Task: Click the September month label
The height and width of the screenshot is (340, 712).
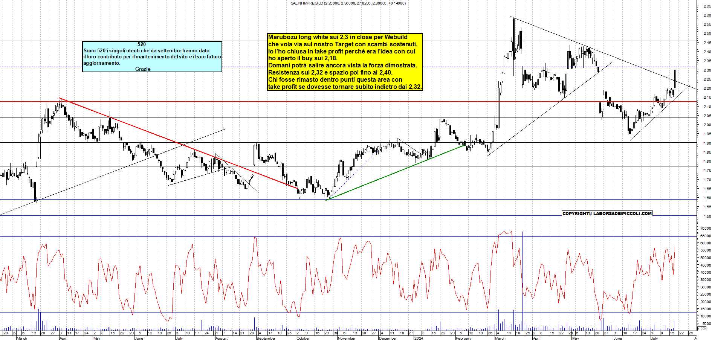Action: 266,338
